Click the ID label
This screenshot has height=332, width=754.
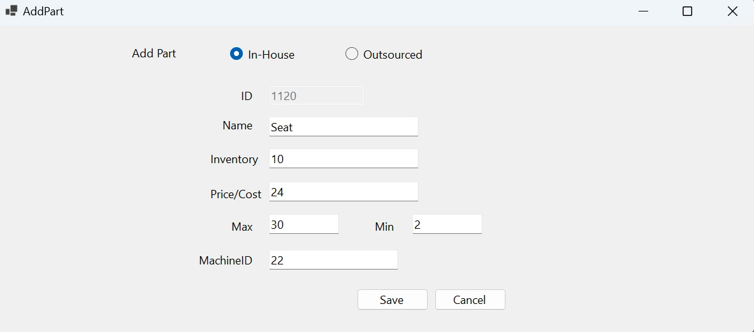(247, 96)
